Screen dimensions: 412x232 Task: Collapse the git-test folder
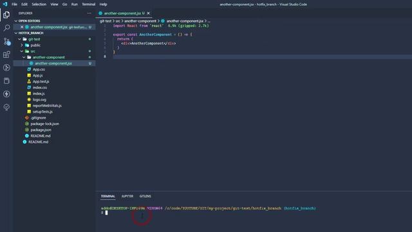pyautogui.click(x=20, y=39)
